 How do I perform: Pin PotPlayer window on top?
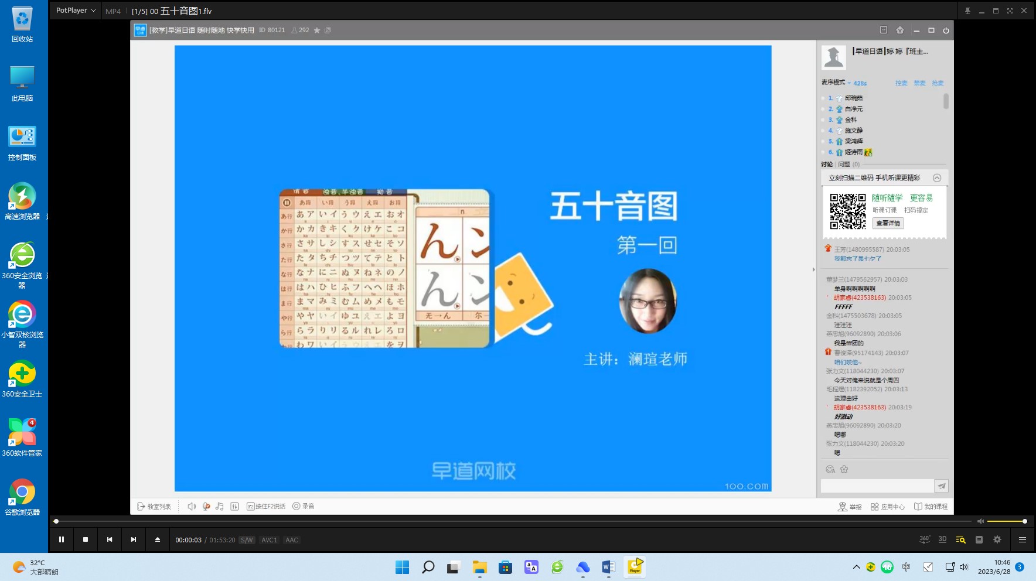(967, 11)
